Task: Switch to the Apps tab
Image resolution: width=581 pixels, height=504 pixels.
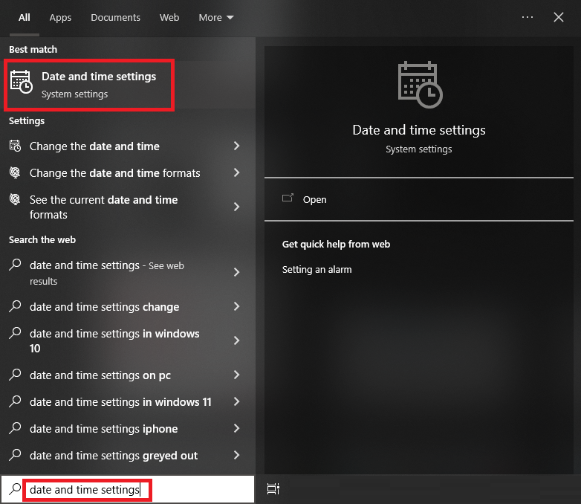Action: coord(60,17)
